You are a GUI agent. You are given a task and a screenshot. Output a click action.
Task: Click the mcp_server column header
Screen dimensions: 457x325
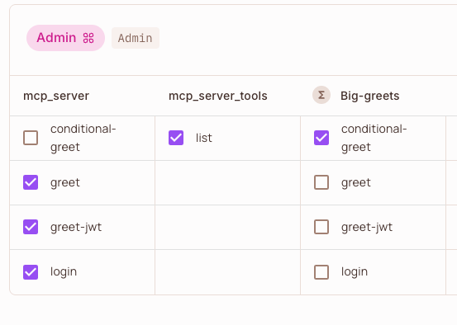pos(56,96)
